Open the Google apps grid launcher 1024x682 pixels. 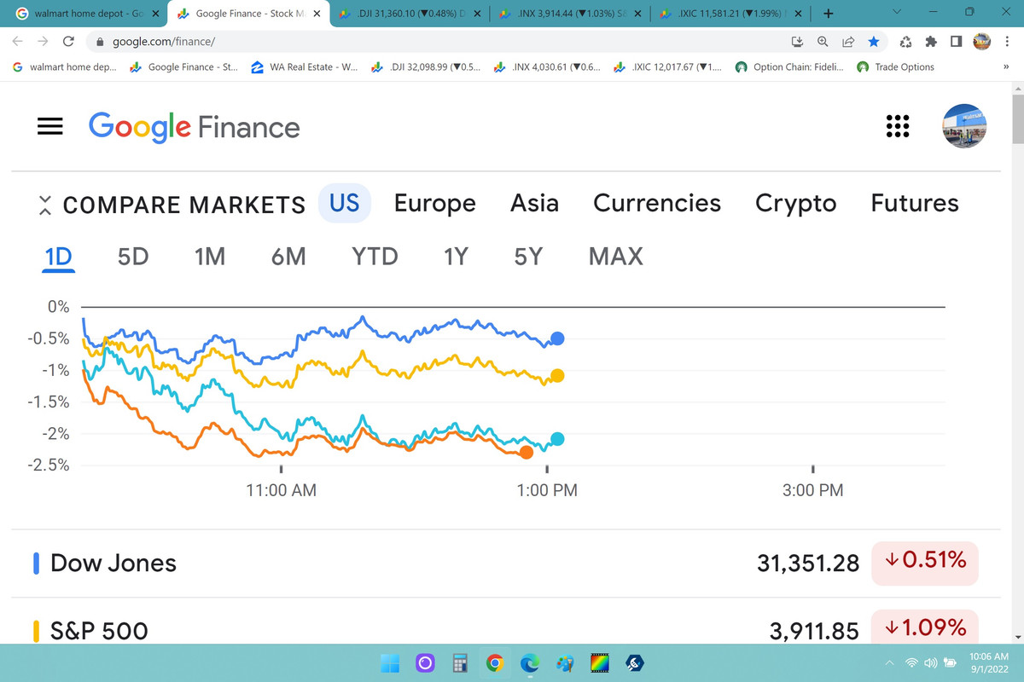coord(897,126)
